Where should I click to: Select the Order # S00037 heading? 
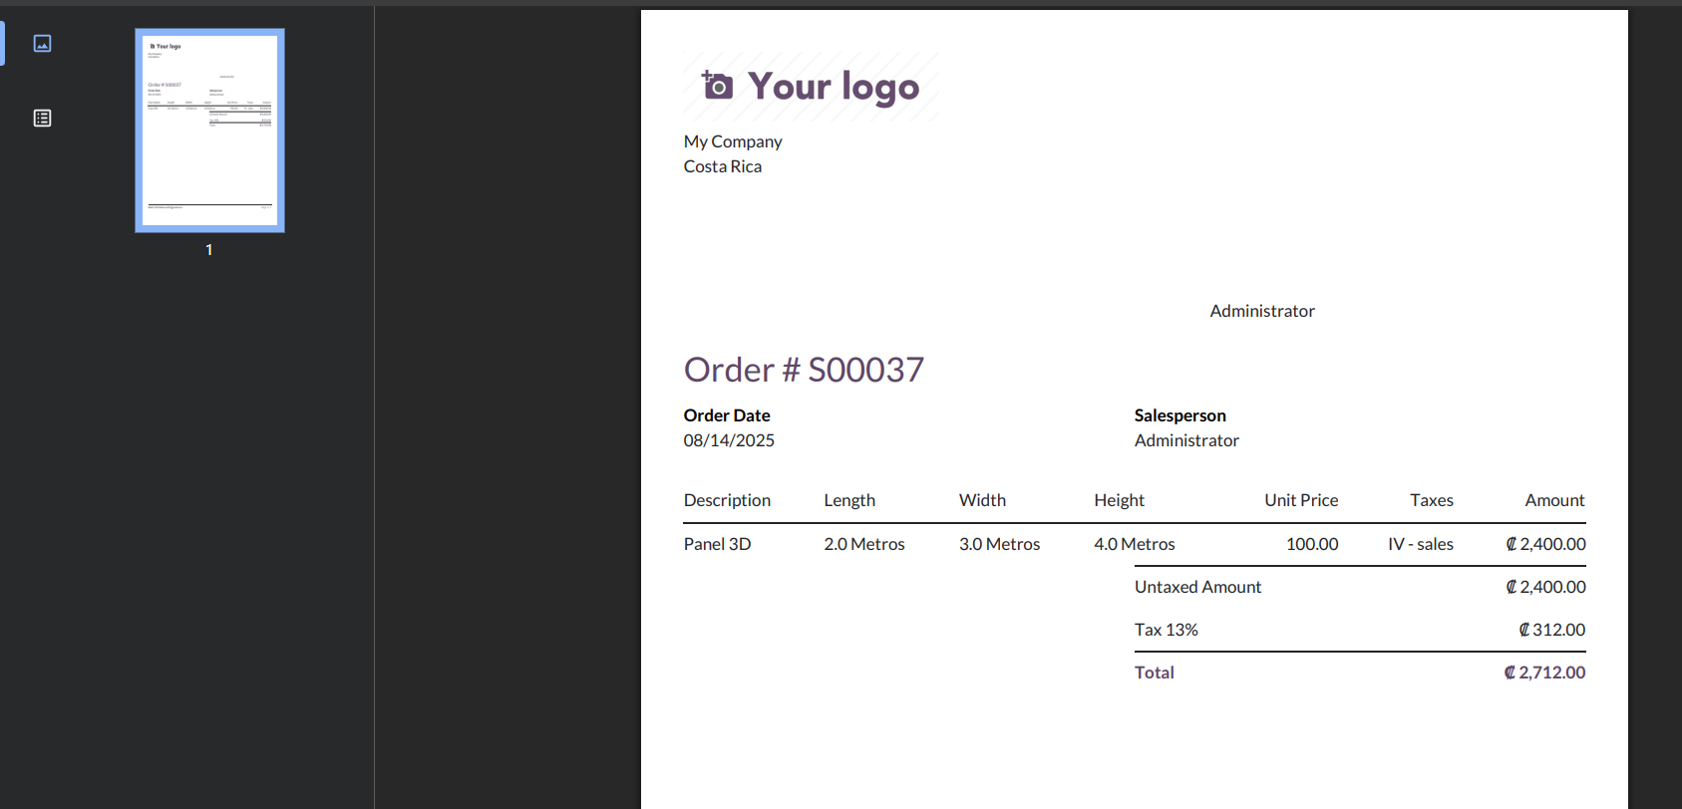tap(804, 370)
